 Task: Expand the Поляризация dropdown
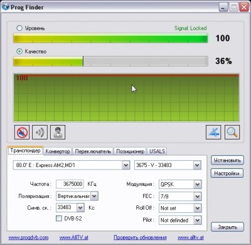tap(94, 196)
